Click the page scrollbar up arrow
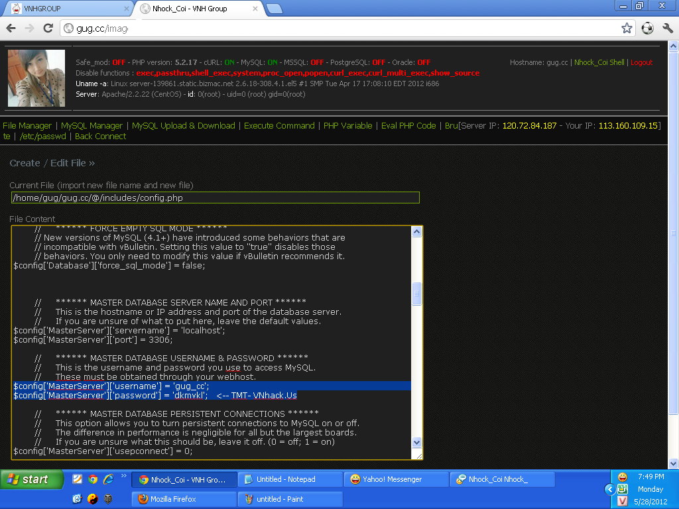This screenshot has width=679, height=509. [x=673, y=46]
